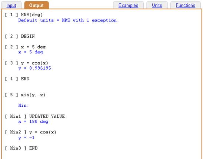The height and width of the screenshot is (159, 203).
Task: Click the MKS(deg) command line
Action: pyautogui.click(x=24, y=15)
